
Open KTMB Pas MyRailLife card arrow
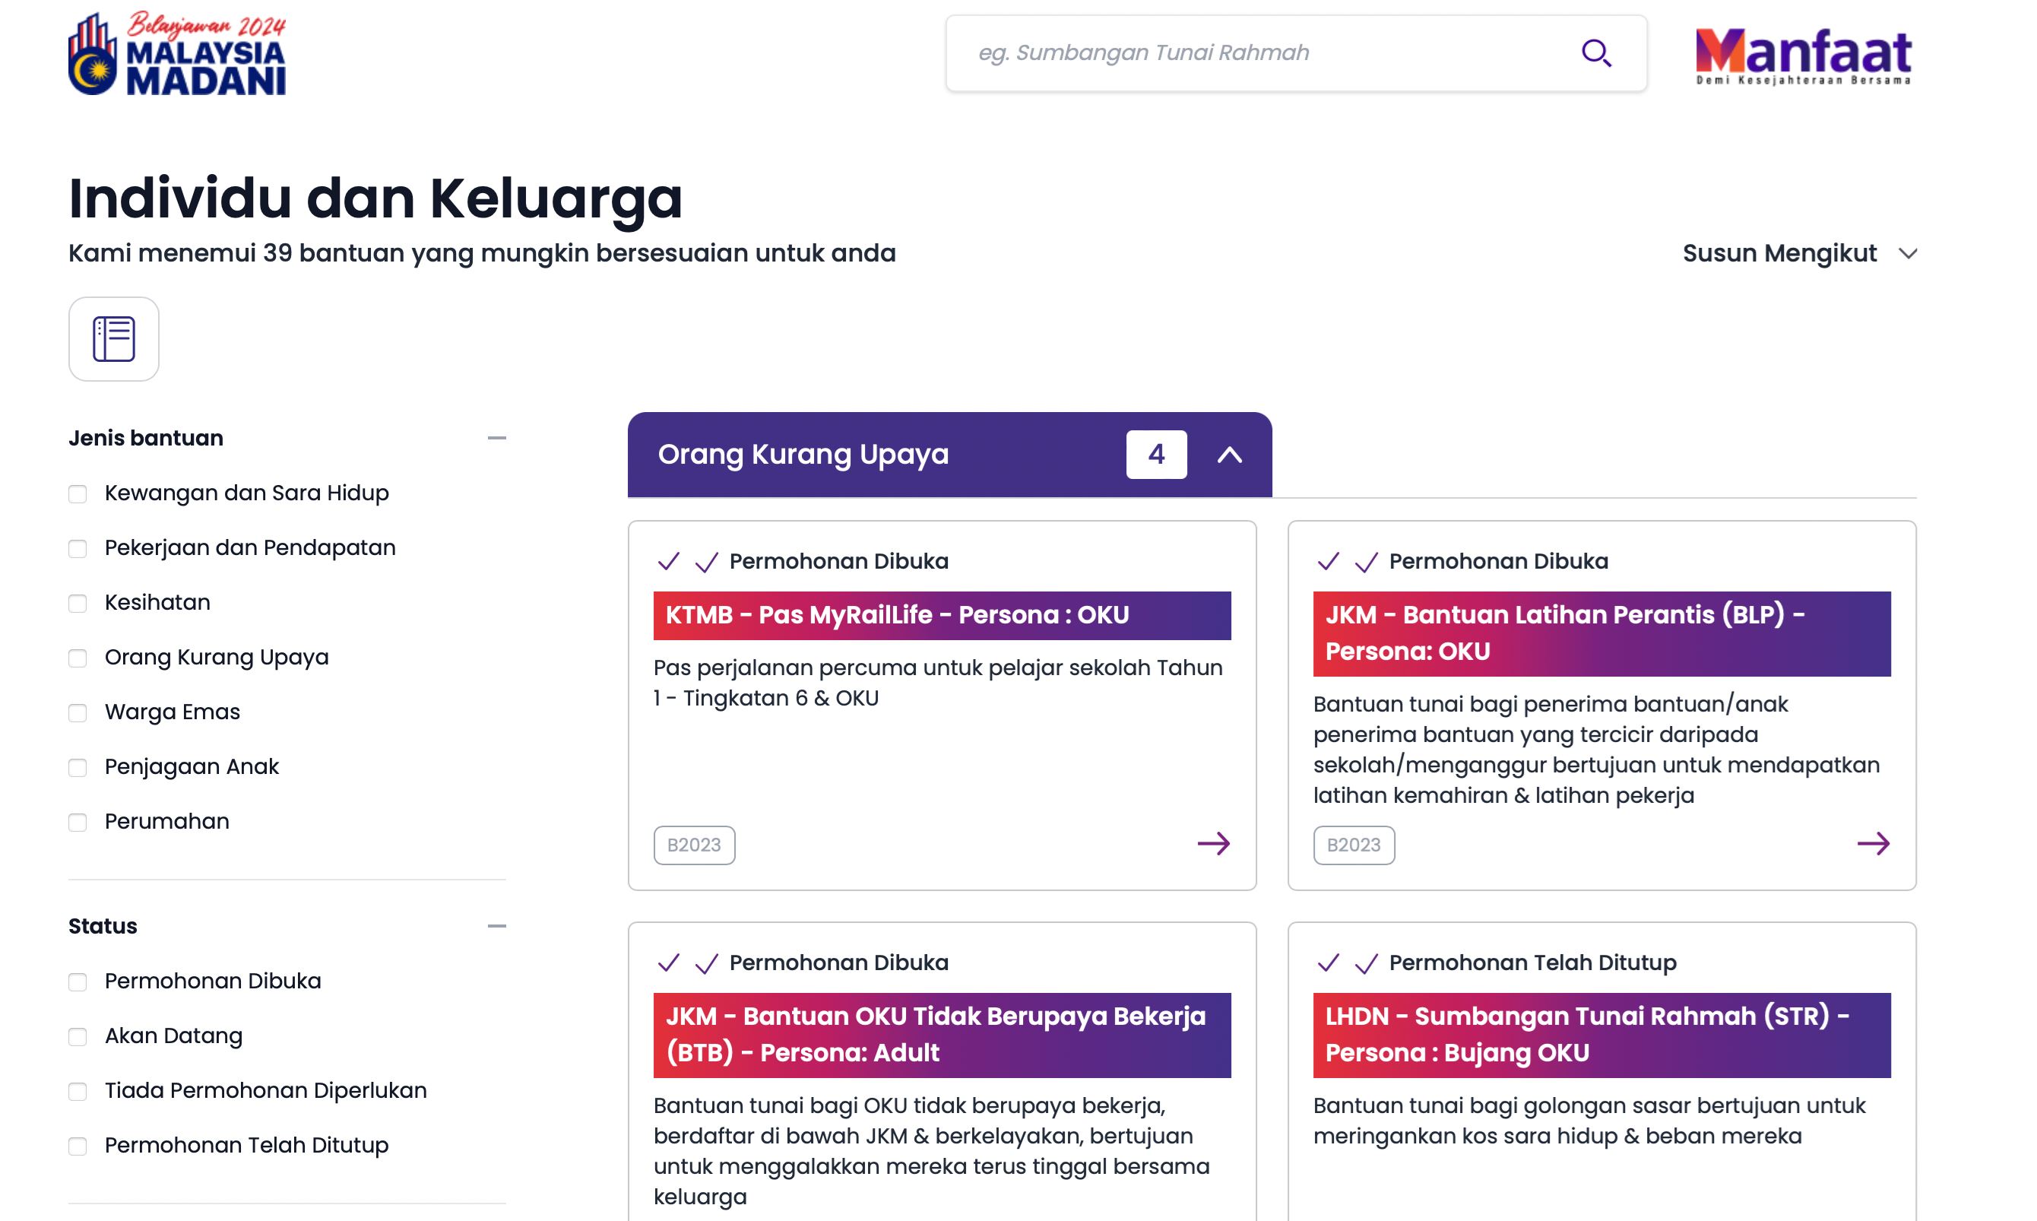click(1213, 843)
